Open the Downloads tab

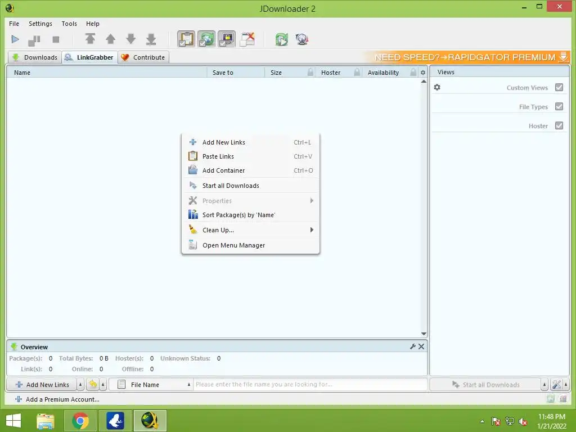(35, 57)
